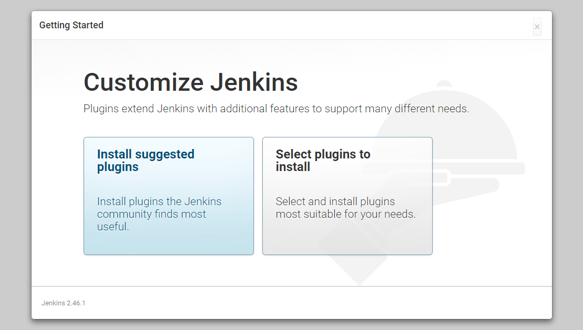Click the blank lower area of the gray select-plugins card
The image size is (583, 330).
[x=347, y=238]
